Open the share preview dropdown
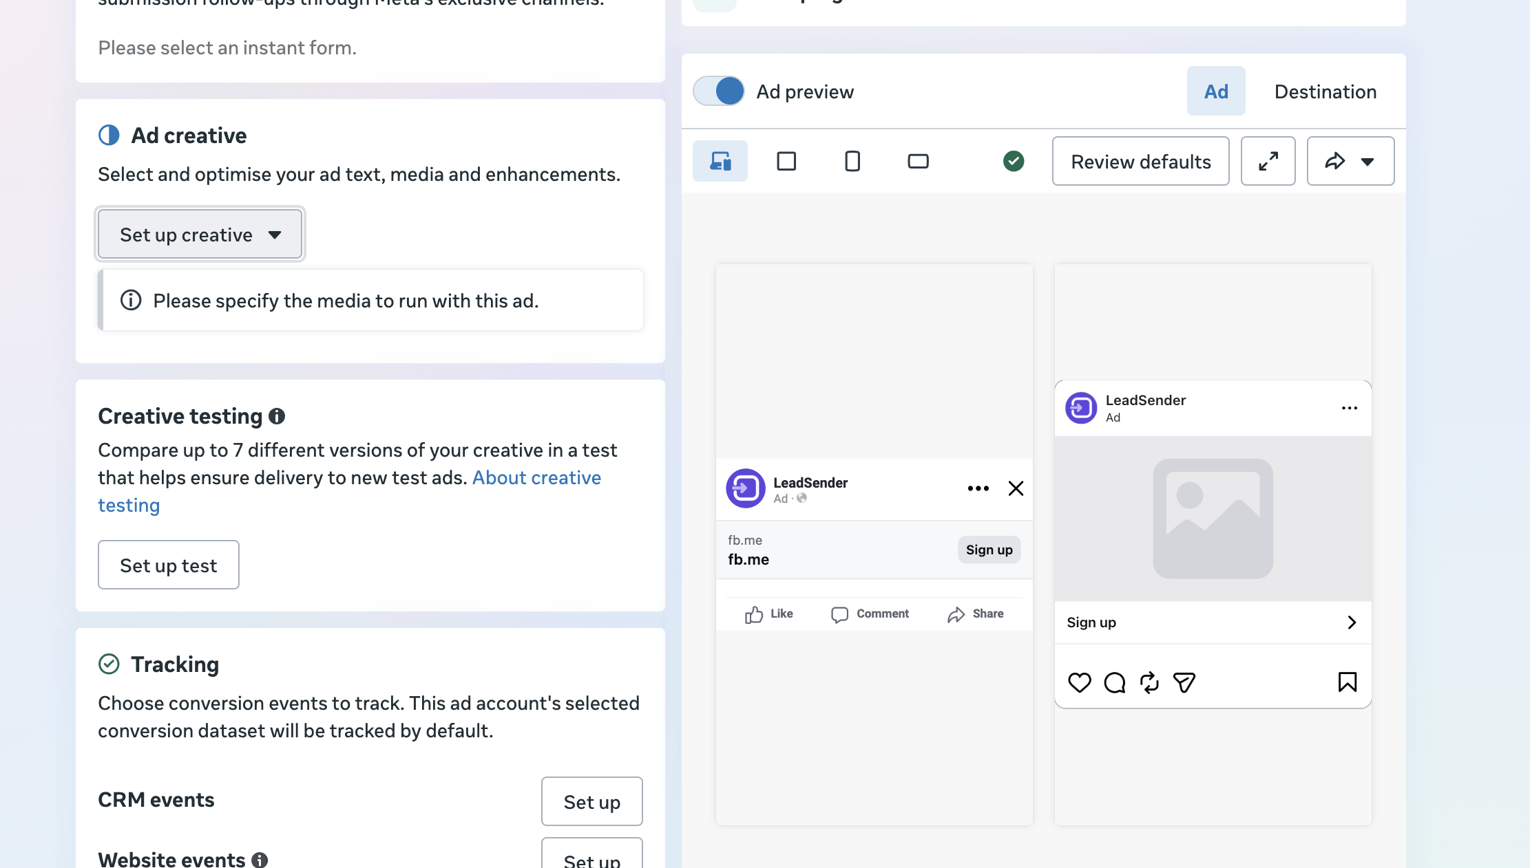 tap(1351, 161)
